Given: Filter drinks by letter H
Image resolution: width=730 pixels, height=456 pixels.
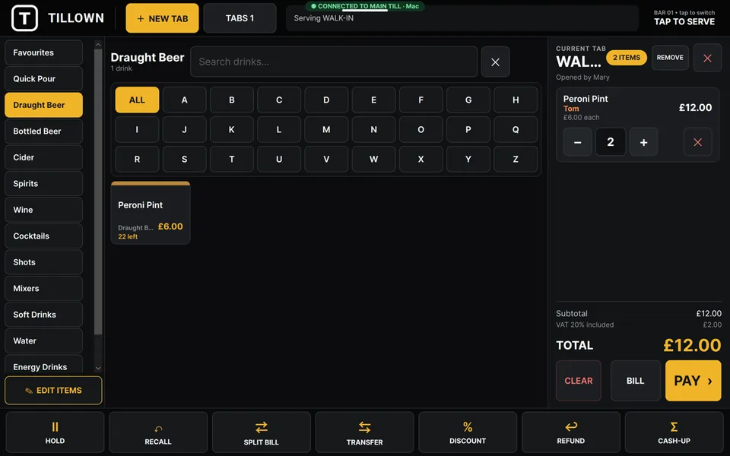Looking at the screenshot, I should [x=516, y=100].
